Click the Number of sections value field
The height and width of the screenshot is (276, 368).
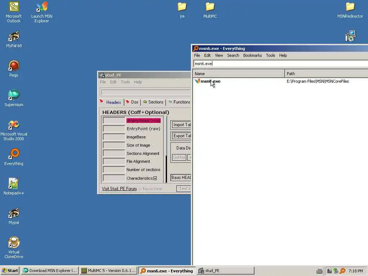114,170
